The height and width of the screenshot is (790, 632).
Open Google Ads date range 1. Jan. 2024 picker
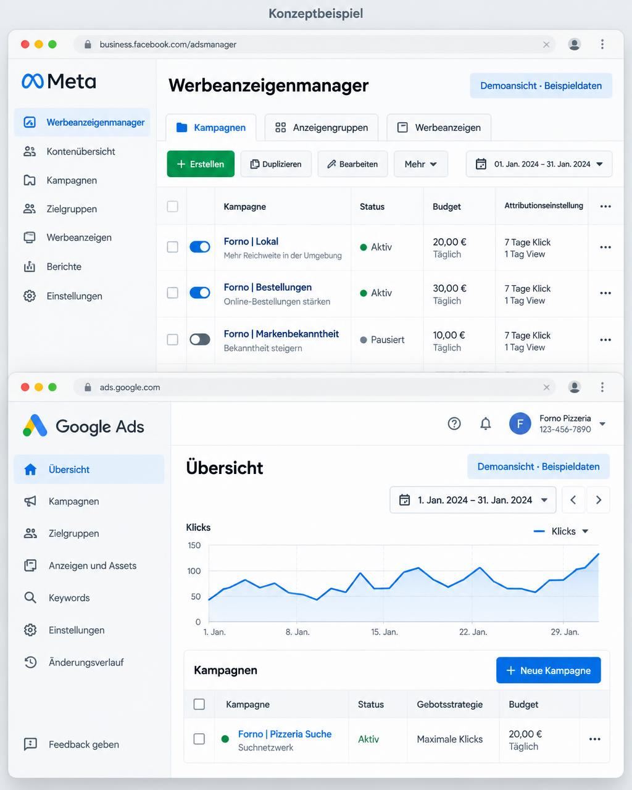coord(473,500)
